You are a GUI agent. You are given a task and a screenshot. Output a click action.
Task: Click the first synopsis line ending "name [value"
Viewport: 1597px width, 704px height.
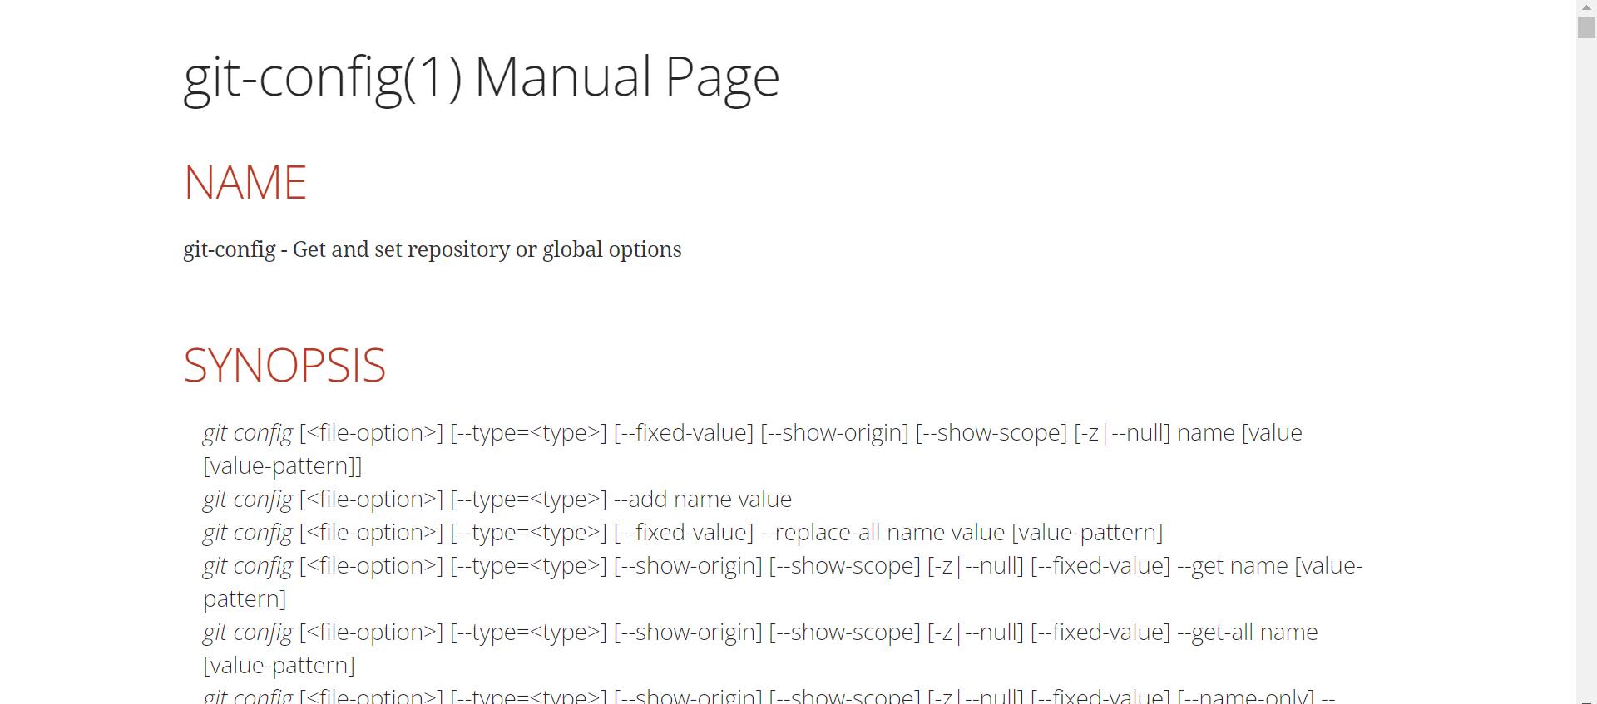click(x=753, y=432)
